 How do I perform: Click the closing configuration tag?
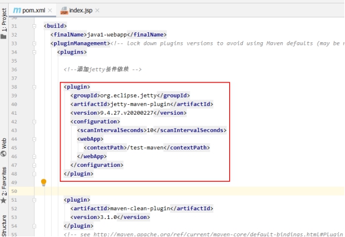click(x=97, y=165)
